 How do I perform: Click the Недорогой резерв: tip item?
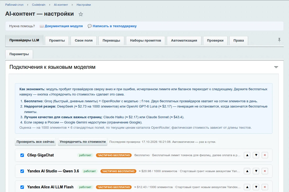pos(40,106)
